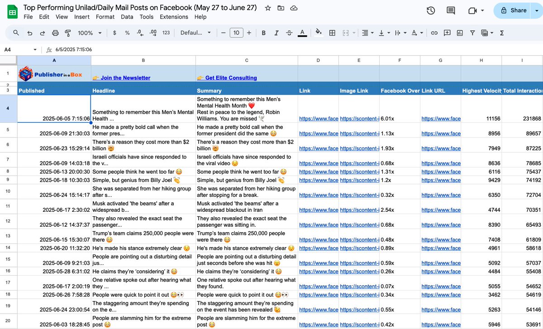The image size is (543, 329).
Task: Select column C header
Action: 247,60
